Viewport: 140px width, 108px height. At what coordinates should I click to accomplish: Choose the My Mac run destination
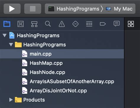pos(119,9)
